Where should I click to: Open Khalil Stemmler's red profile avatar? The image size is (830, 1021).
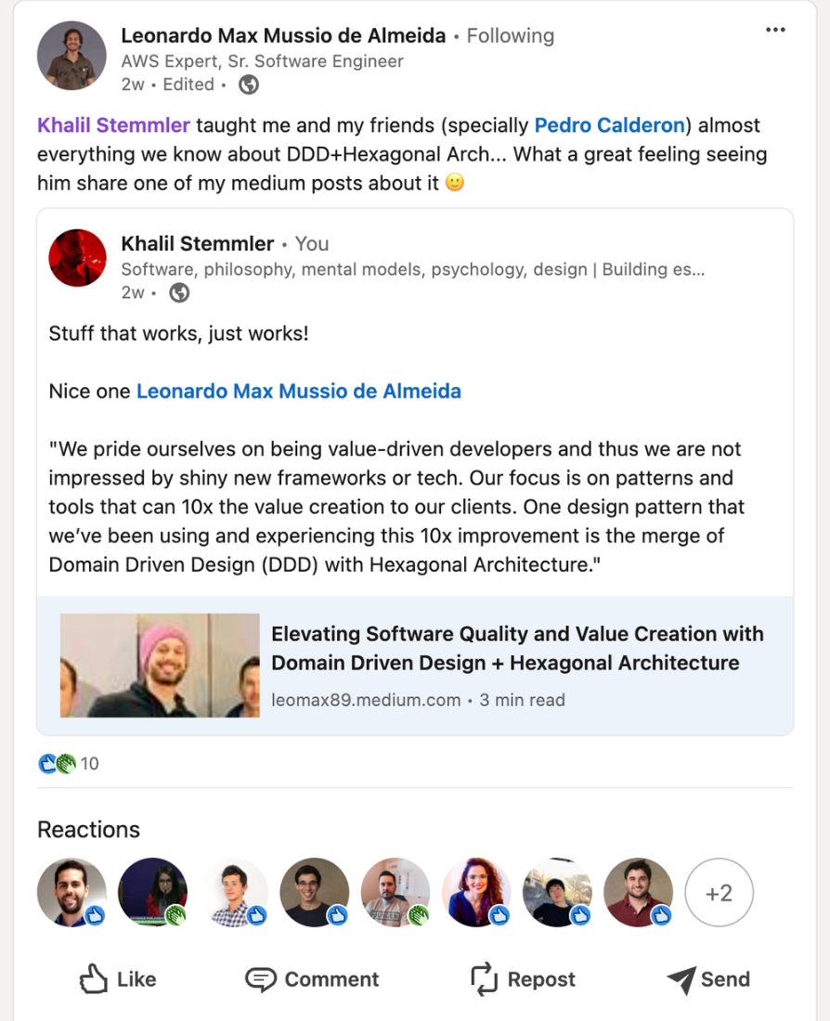[78, 258]
